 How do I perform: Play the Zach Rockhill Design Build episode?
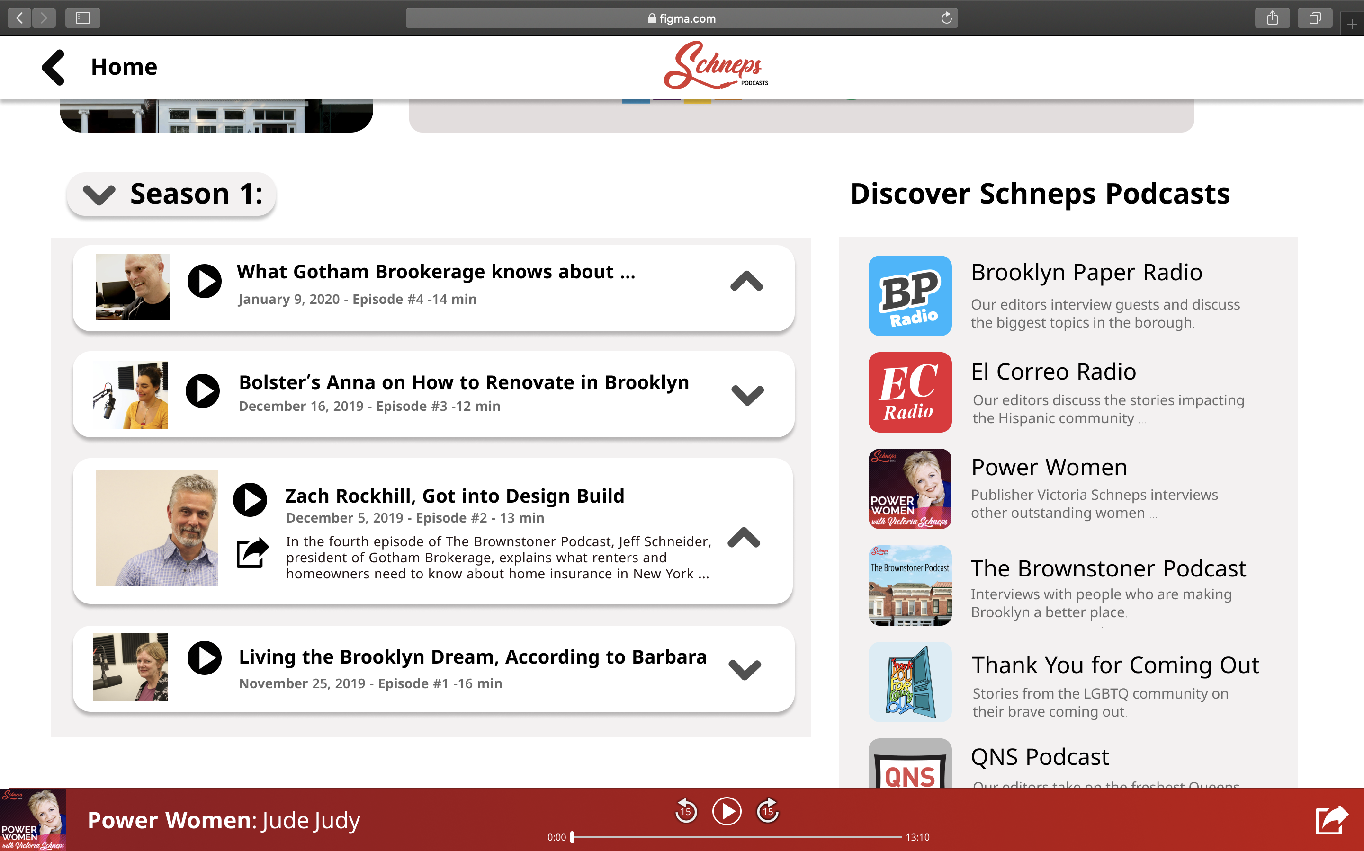pyautogui.click(x=250, y=499)
